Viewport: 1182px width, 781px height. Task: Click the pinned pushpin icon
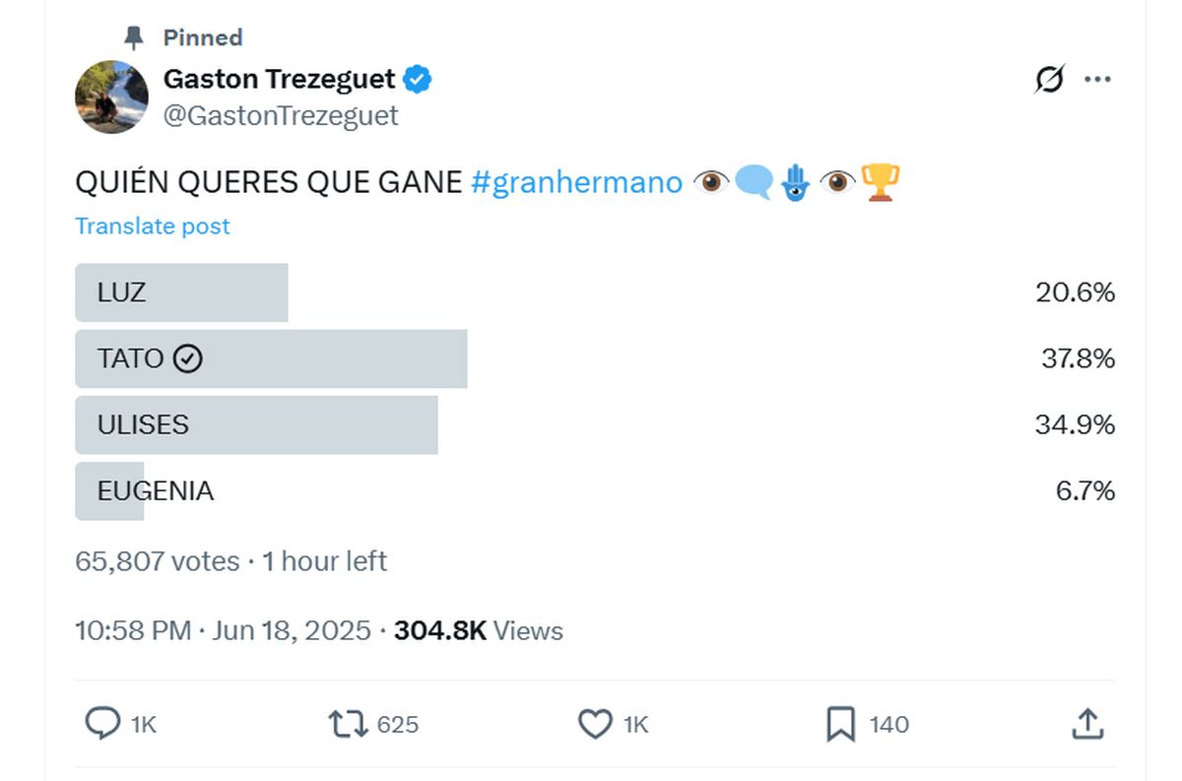[134, 37]
